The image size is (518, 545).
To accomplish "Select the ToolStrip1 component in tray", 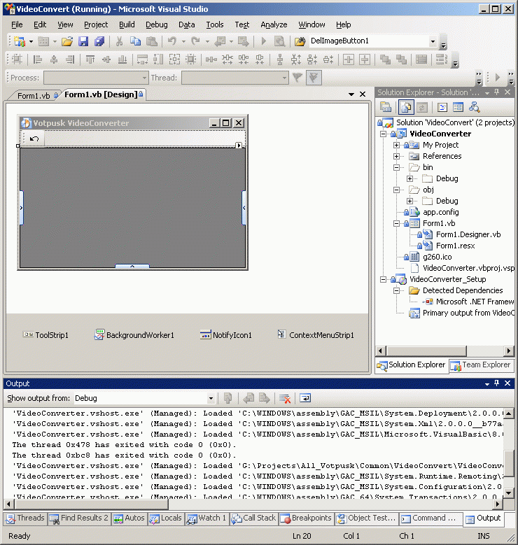I will tap(45, 335).
